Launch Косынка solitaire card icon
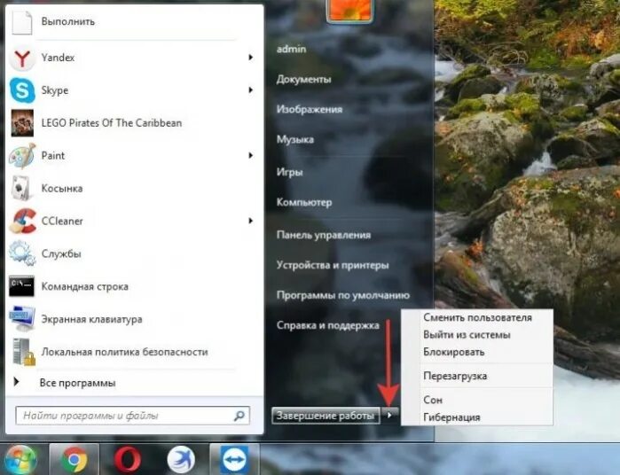 tap(21, 189)
